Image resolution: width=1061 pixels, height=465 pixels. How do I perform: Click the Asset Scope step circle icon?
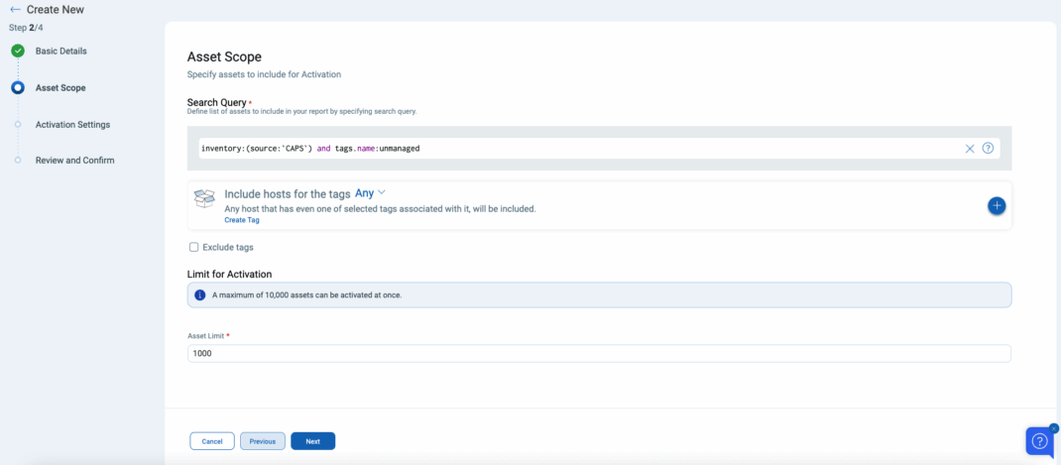(x=18, y=87)
